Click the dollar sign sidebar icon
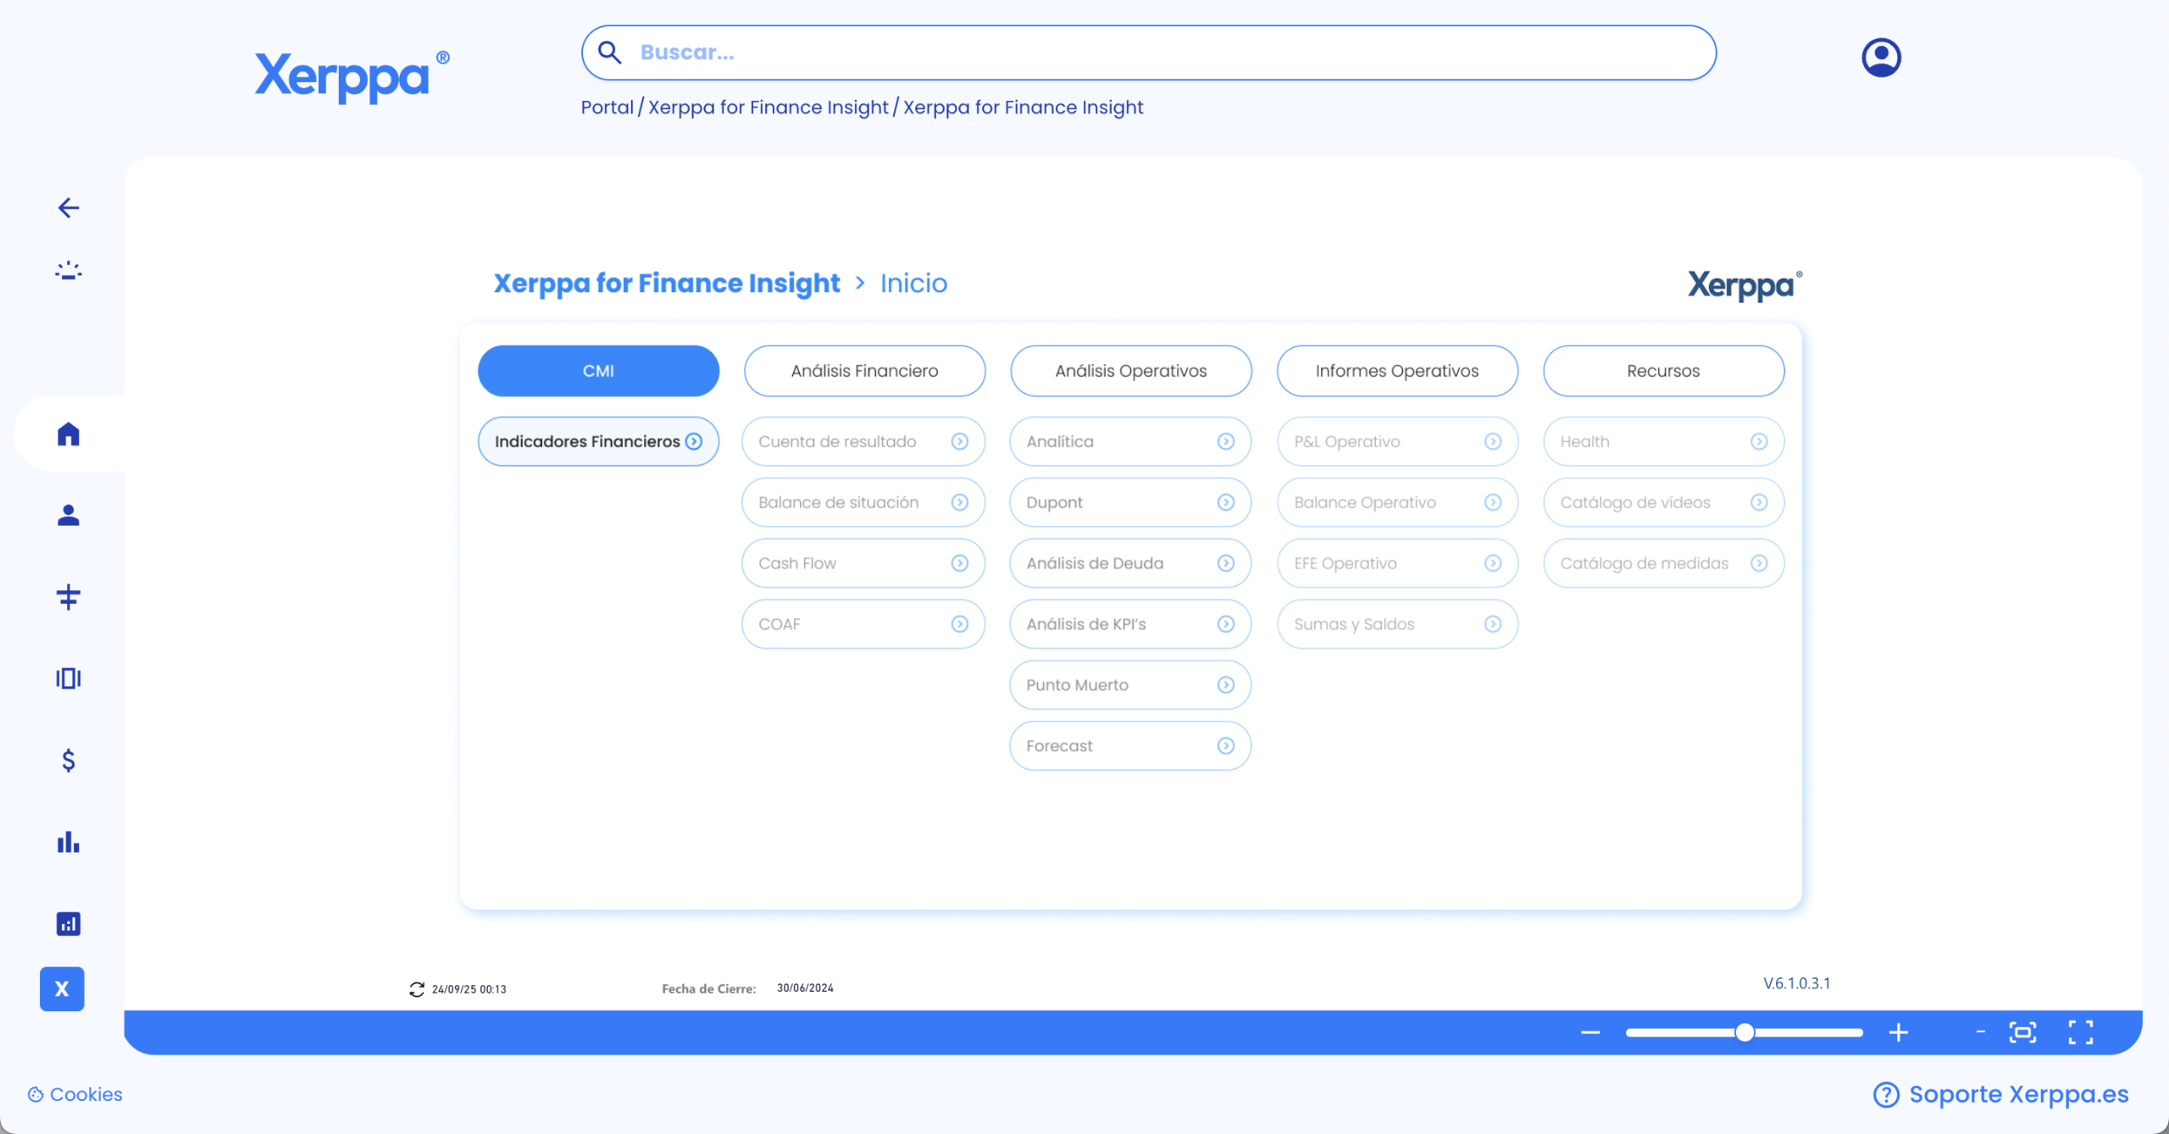The image size is (2169, 1134). (x=69, y=760)
